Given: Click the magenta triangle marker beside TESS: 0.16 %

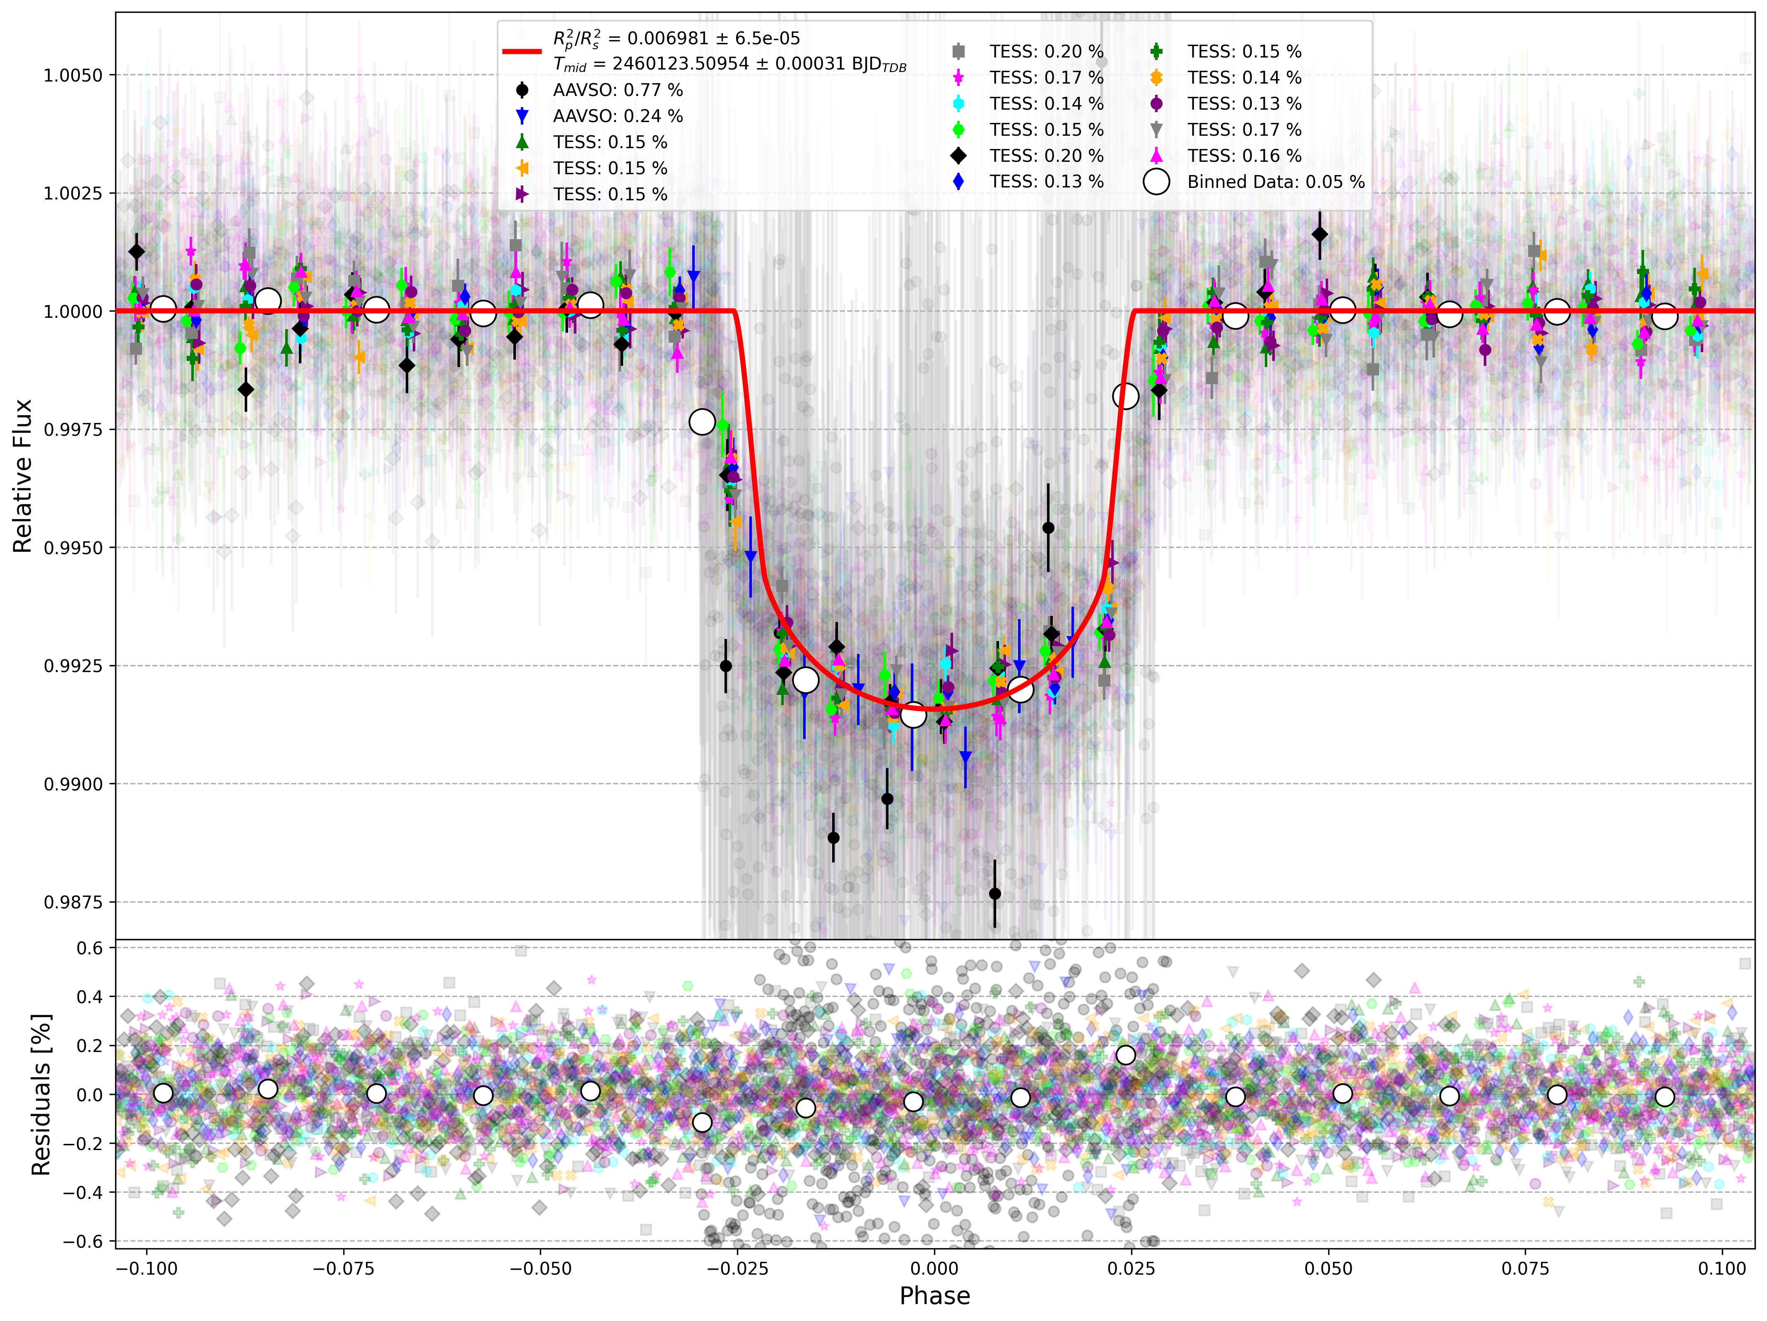Looking at the screenshot, I should (1156, 156).
